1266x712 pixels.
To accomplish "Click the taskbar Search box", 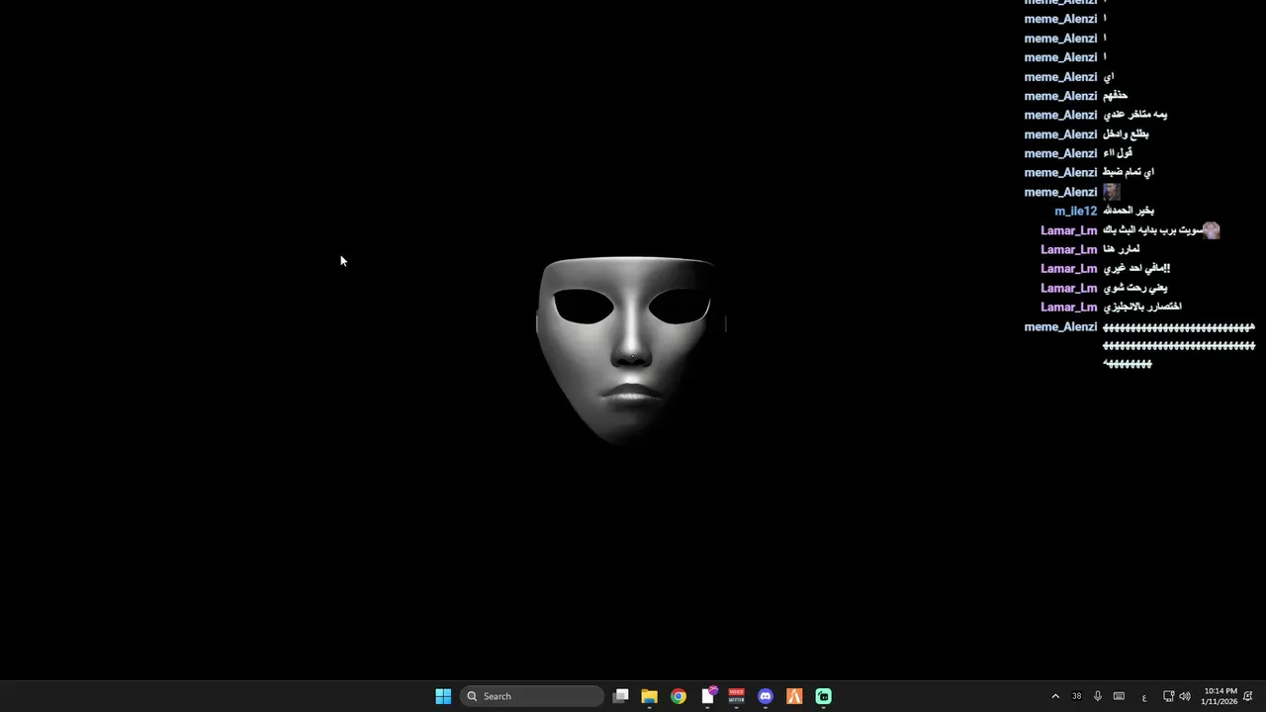I will tap(532, 696).
